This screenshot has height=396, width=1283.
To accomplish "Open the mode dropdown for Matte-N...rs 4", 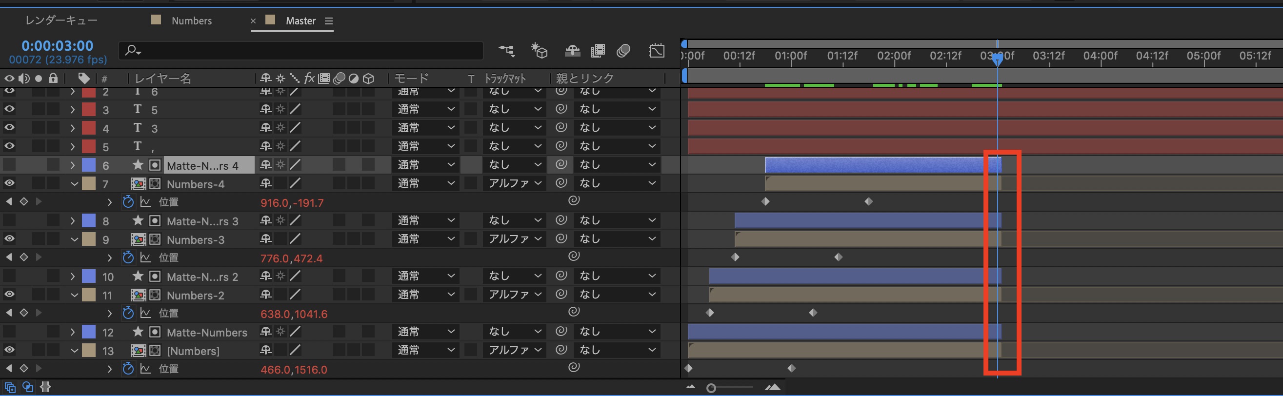I will (x=425, y=165).
